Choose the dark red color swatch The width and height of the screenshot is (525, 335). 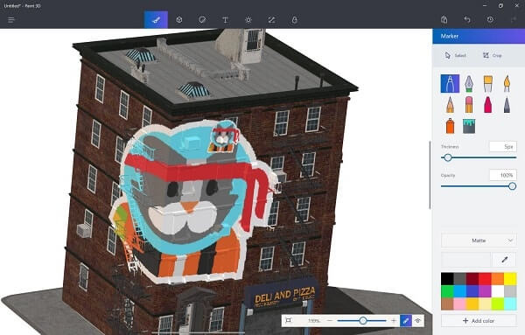(472, 279)
